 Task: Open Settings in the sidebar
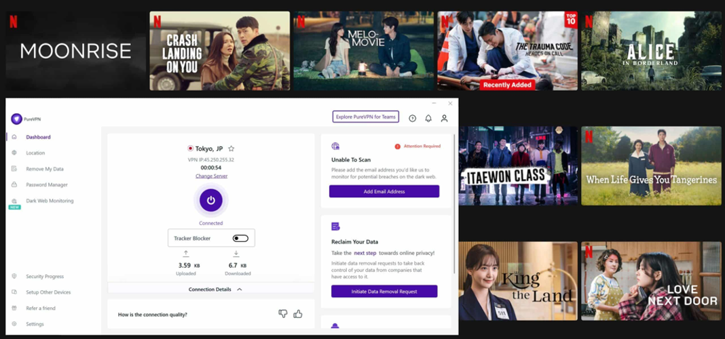coord(35,324)
